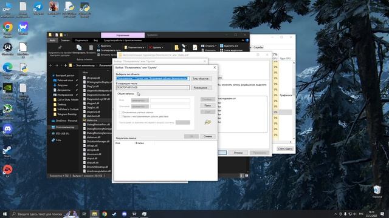Open days since last logon dropdown
The height and width of the screenshot is (218, 389).
point(183,122)
